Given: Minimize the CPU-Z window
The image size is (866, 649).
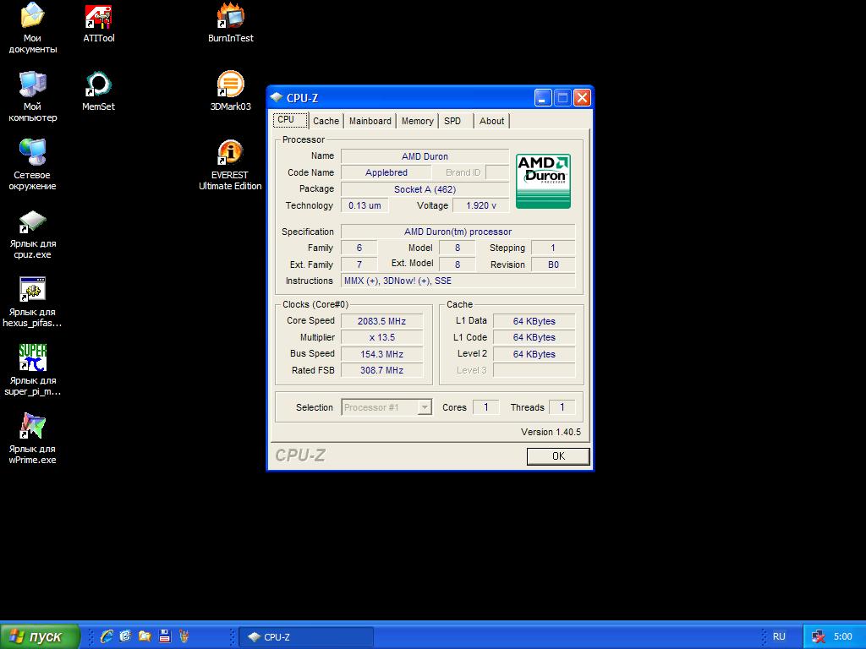Looking at the screenshot, I should pos(543,98).
